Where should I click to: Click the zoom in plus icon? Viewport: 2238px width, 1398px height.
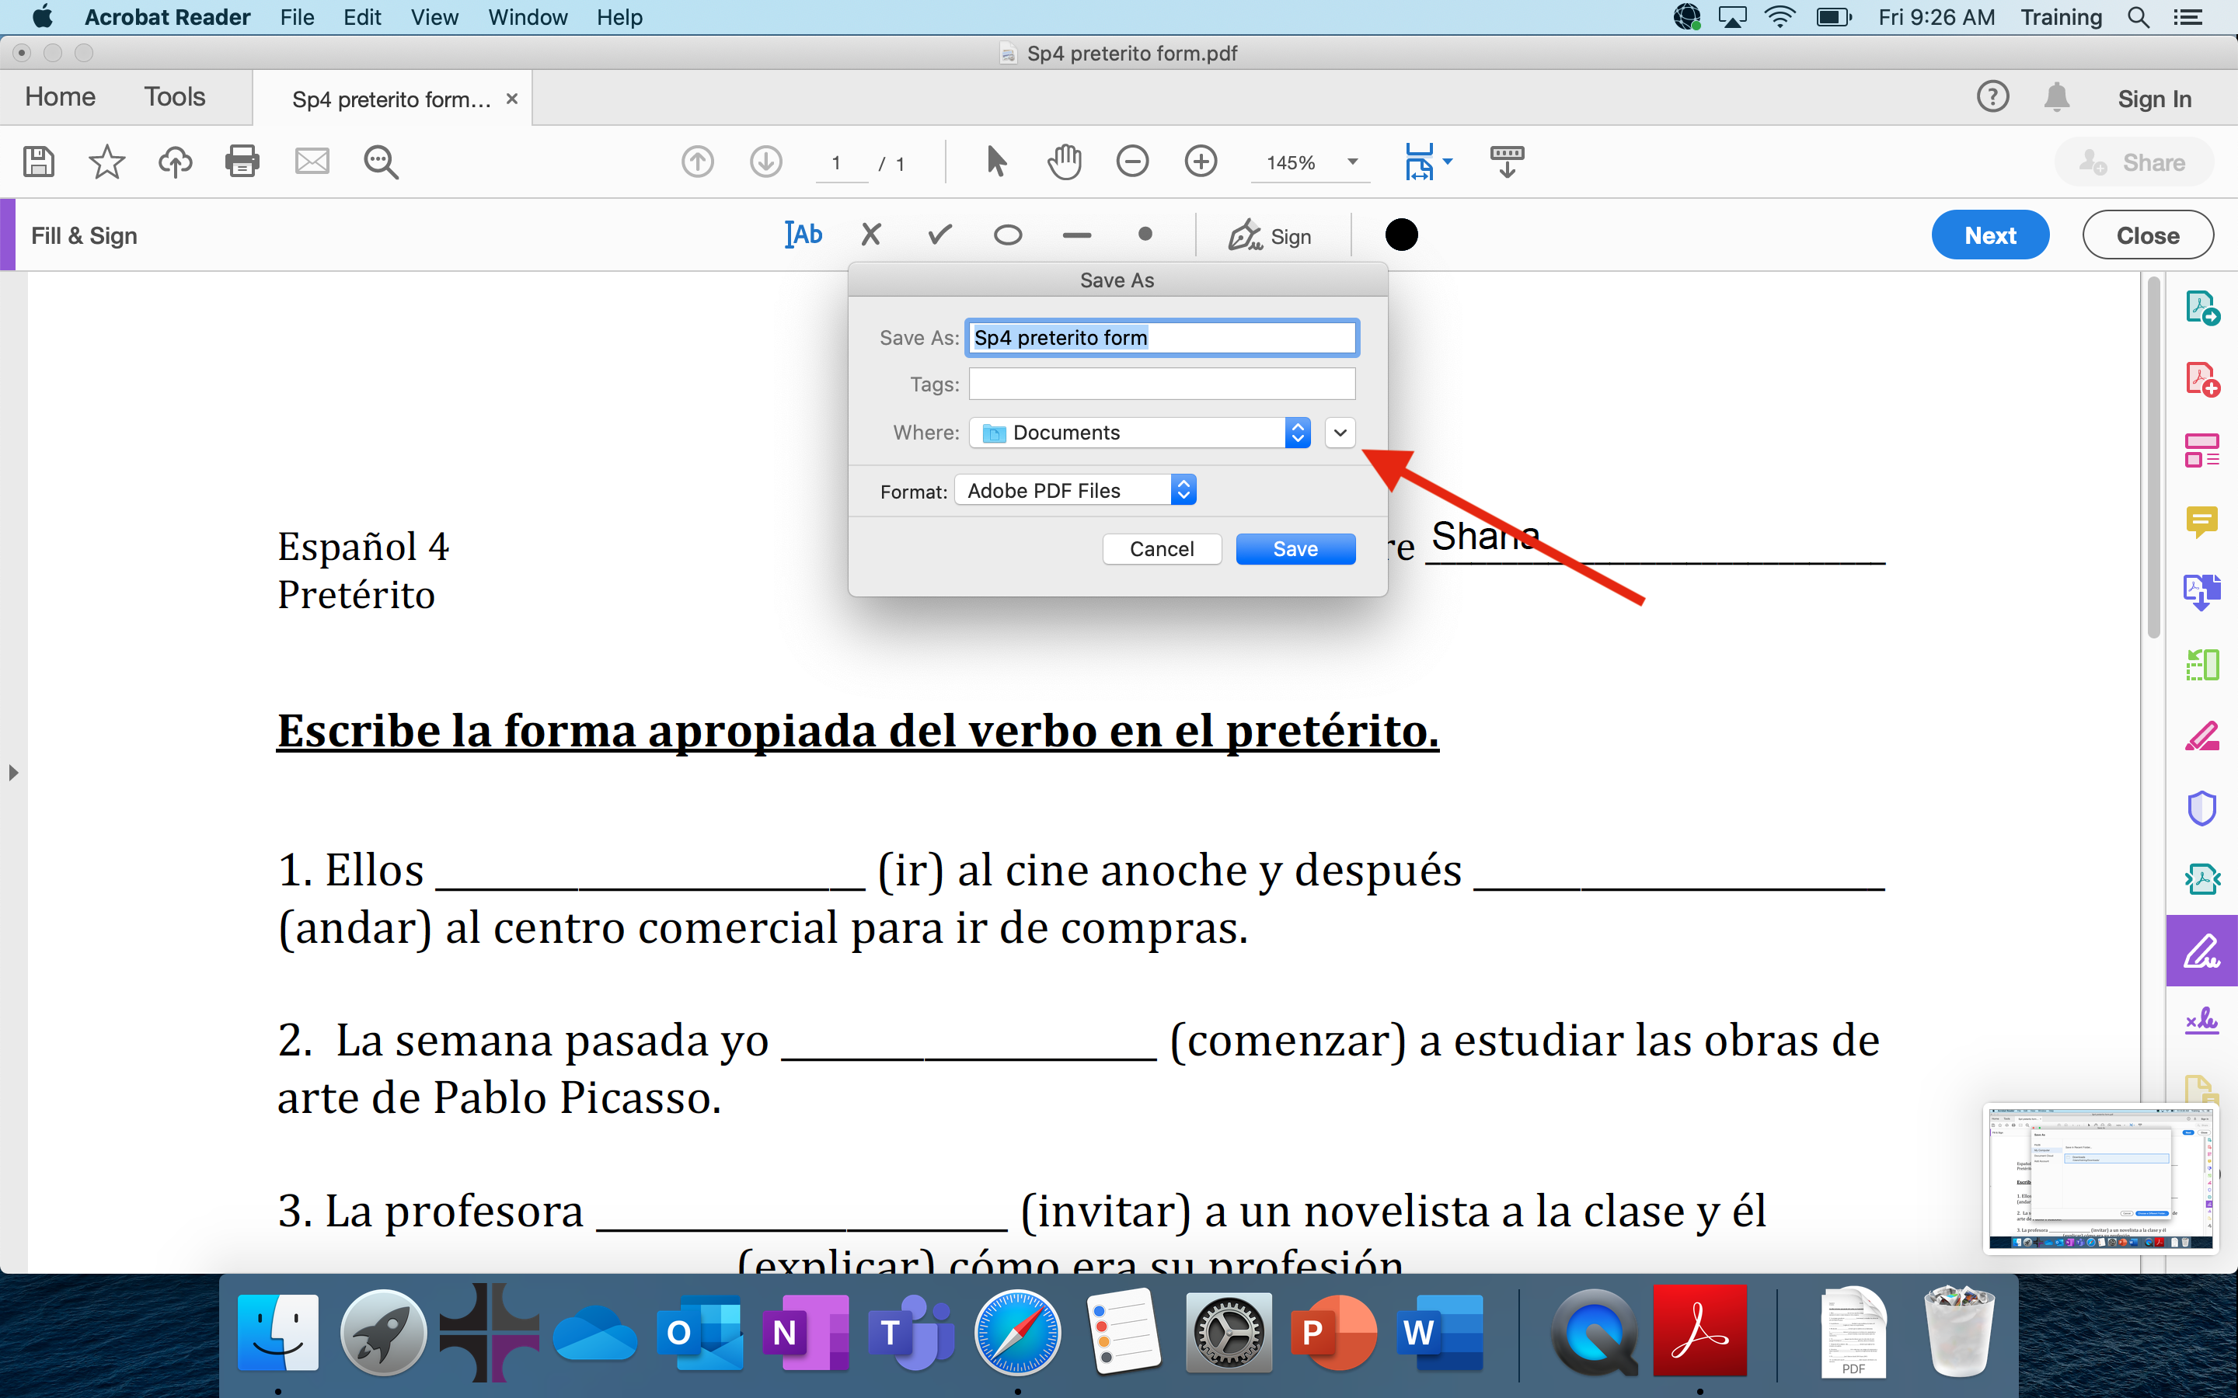tap(1201, 162)
